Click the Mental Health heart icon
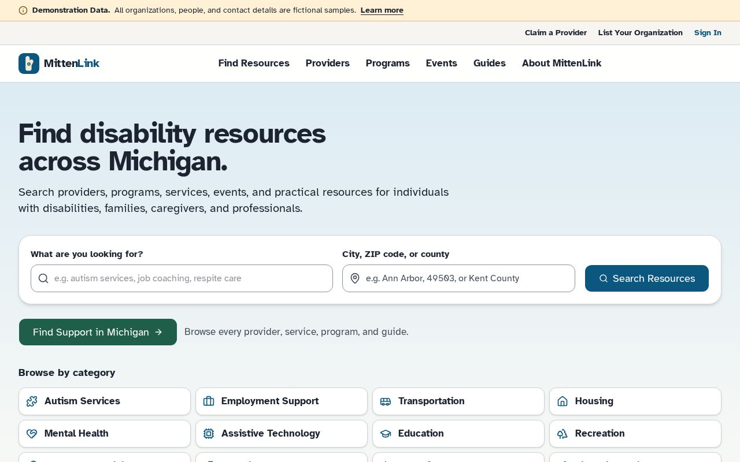740x462 pixels. pyautogui.click(x=32, y=434)
